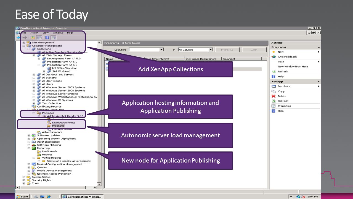
Task: Select the Dashboards tree item
Action: point(50,151)
